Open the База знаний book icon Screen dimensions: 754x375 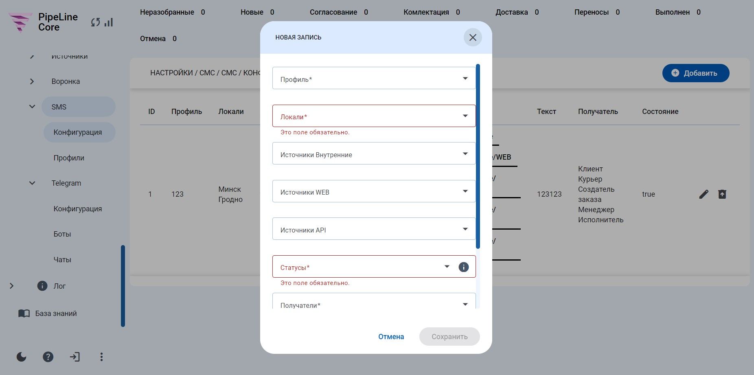pyautogui.click(x=24, y=314)
